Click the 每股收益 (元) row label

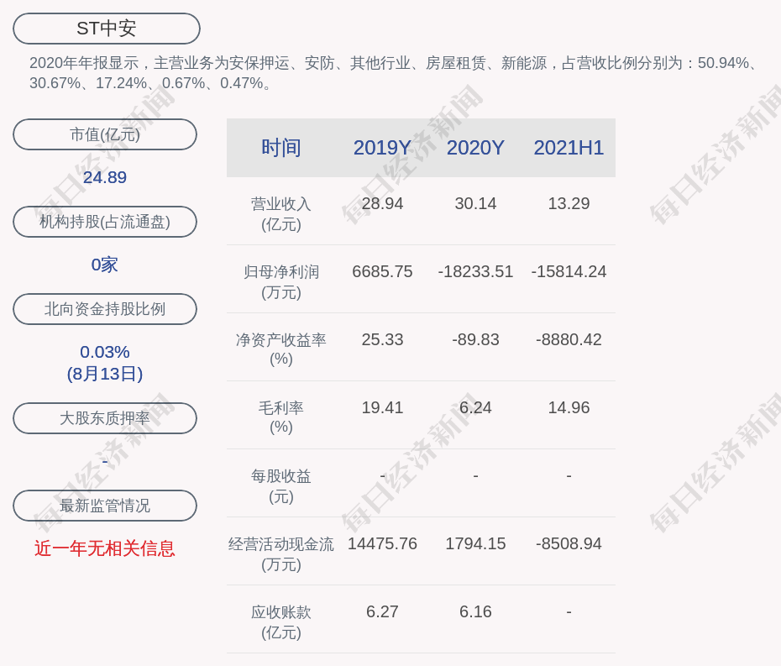[281, 486]
